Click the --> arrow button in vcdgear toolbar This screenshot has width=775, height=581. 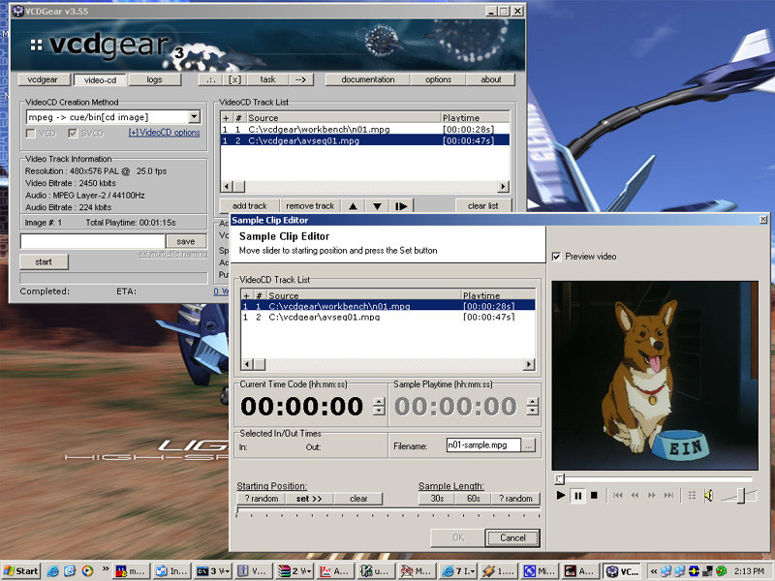pos(300,79)
